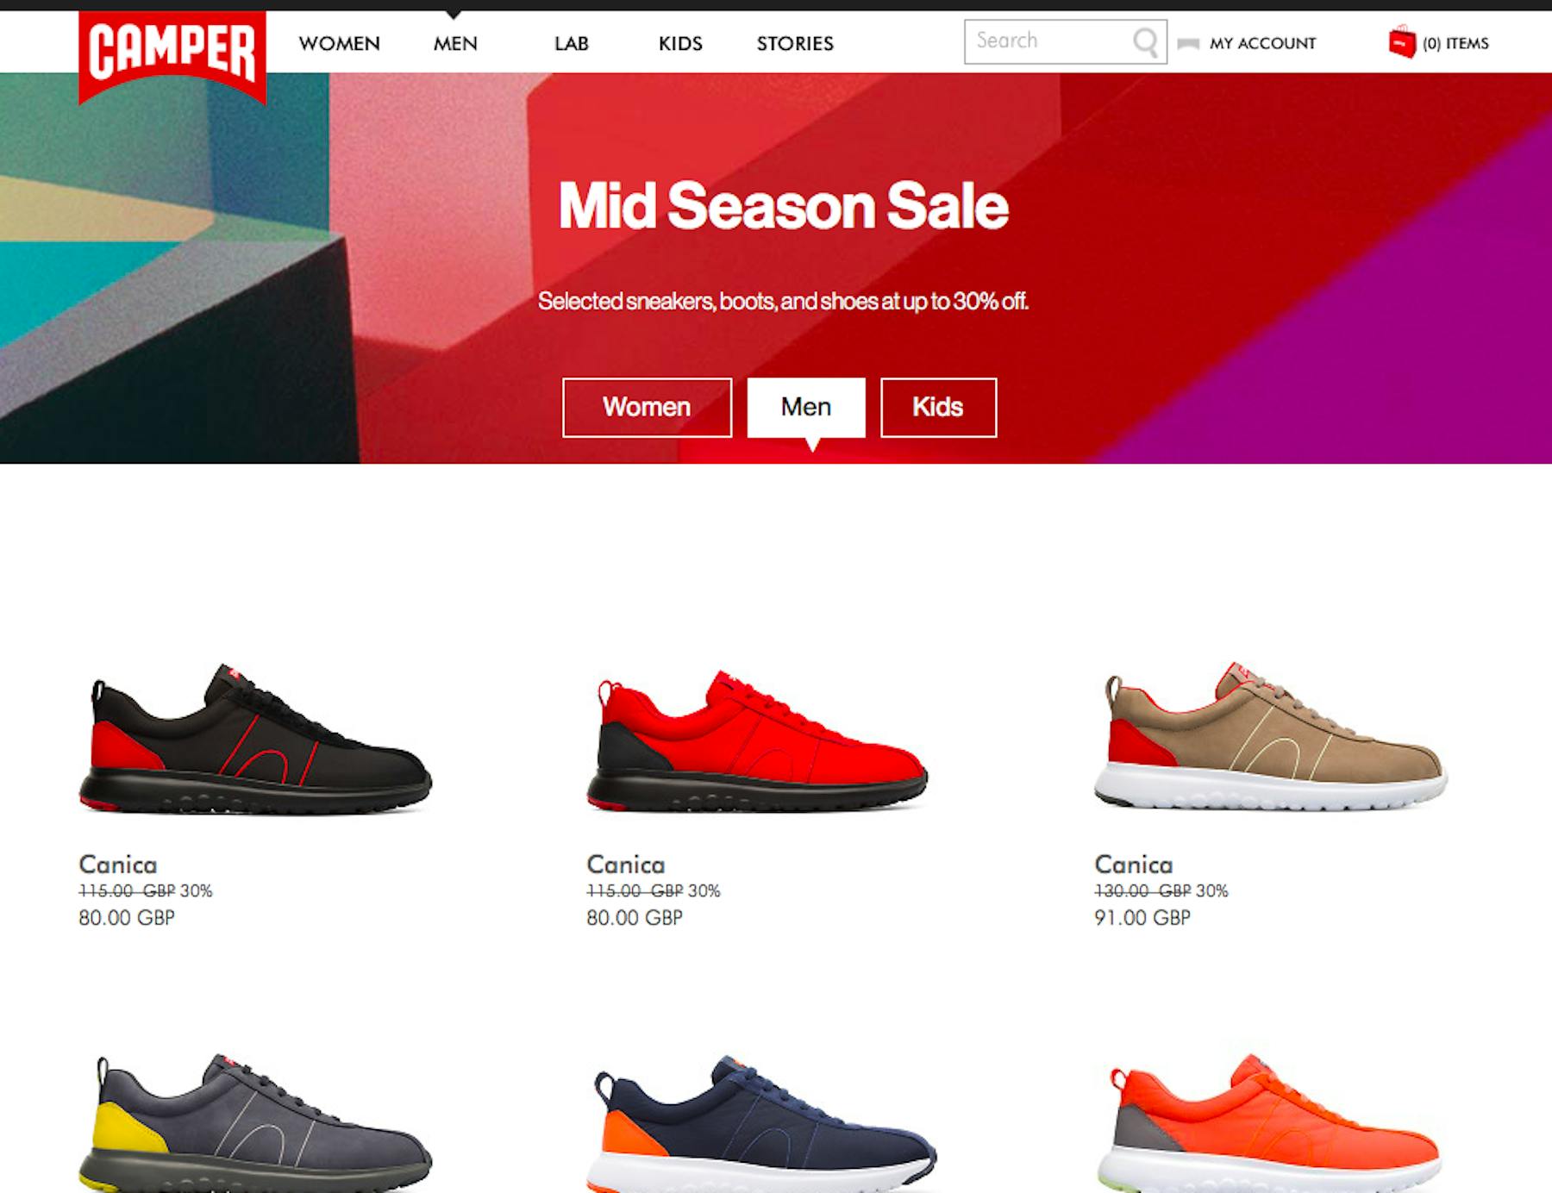Screen dimensions: 1552x1193
Task: Select the Men sale tab
Action: pos(806,407)
